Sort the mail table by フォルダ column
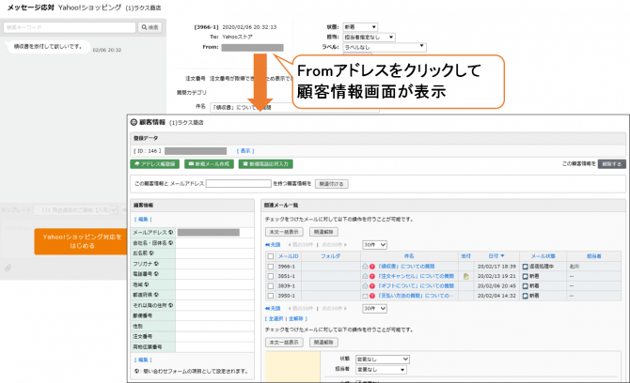The height and width of the screenshot is (383, 630). coord(331,256)
